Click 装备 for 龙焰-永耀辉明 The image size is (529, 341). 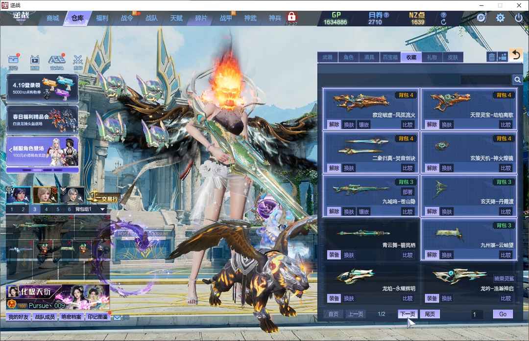tap(334, 298)
